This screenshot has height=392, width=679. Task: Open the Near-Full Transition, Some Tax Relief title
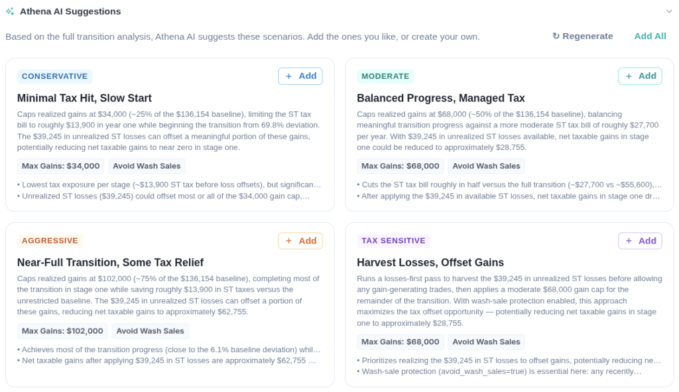click(x=110, y=263)
